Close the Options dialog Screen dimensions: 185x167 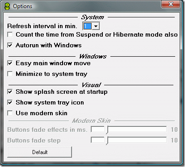171,4
